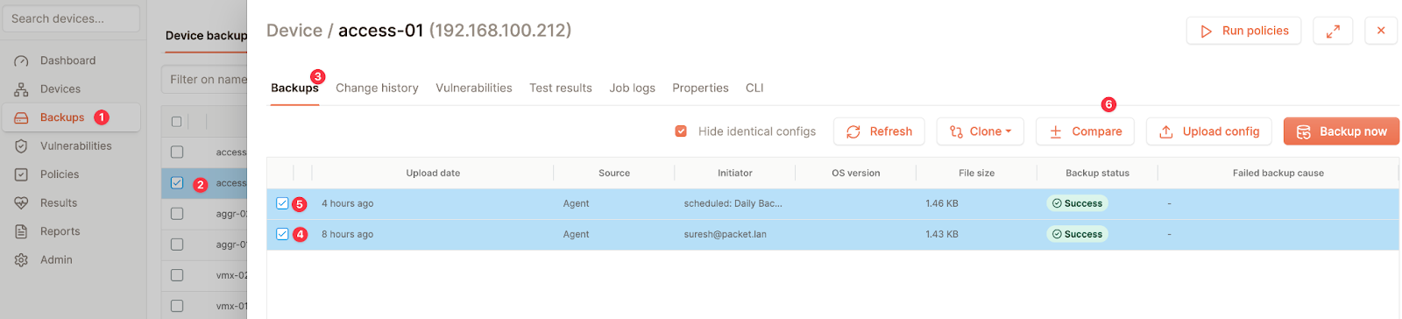1402x319 pixels.
Task: Click the Backup now button
Action: pyautogui.click(x=1342, y=131)
